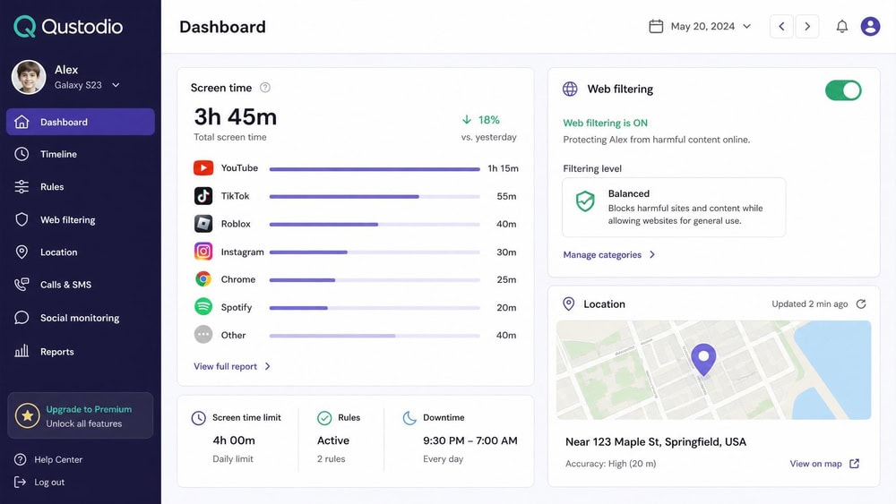Select the Balanced filtering level card
This screenshot has width=896, height=504.
[674, 207]
